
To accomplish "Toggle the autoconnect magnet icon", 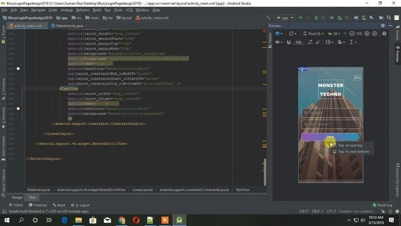I will tap(289, 42).
